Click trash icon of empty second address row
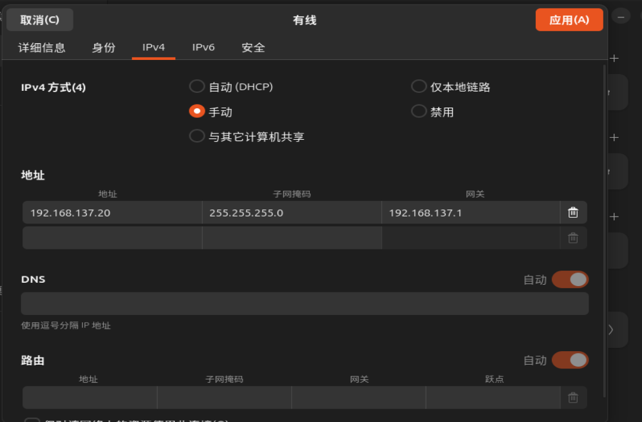Image resolution: width=642 pixels, height=422 pixels. 573,238
